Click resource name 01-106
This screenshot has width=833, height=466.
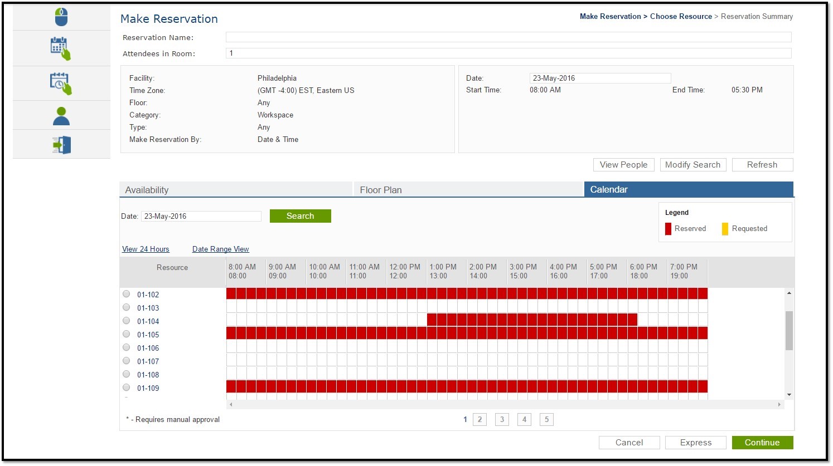coord(148,349)
